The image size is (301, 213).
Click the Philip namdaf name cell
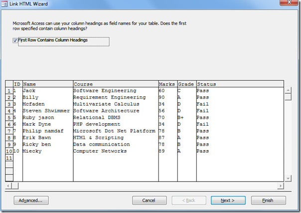48,131
